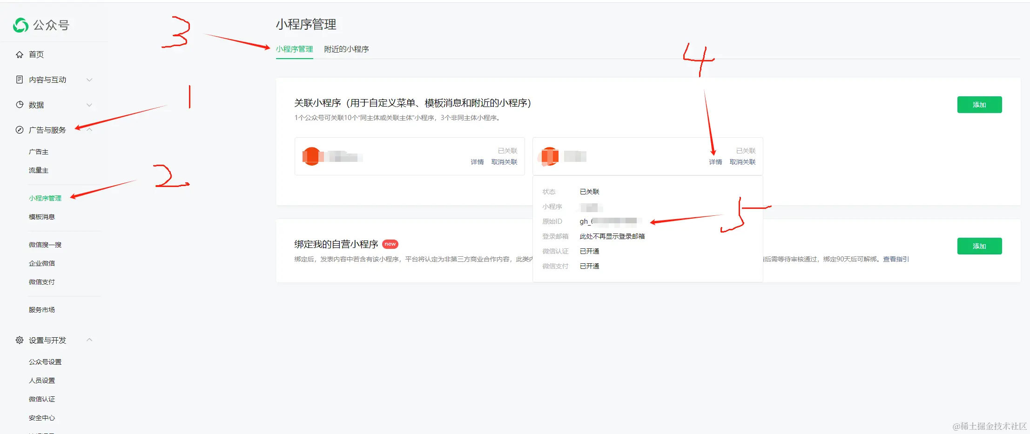Screen dimensions: 1030x434
Task: Open 企业微信 in the sidebar
Action: click(x=42, y=263)
